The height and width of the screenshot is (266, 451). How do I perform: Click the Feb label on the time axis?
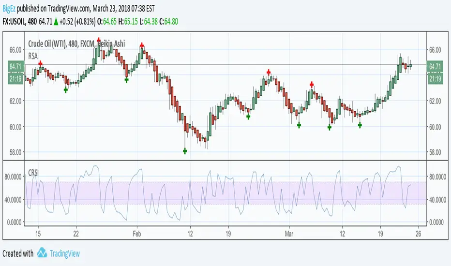[137, 234]
